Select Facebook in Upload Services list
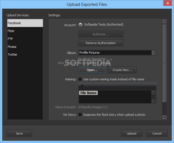The width and height of the screenshot is (174, 143). pyautogui.click(x=25, y=23)
